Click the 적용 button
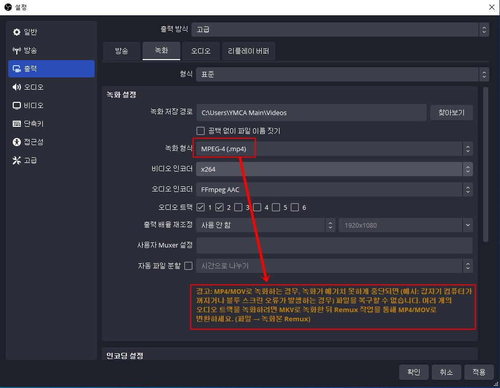Screen dimensions: 500x388 (x=479, y=372)
